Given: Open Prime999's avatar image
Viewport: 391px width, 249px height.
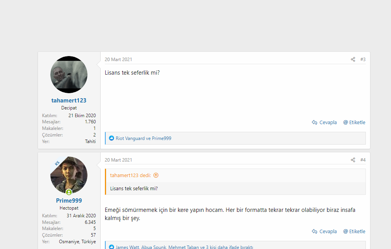Looking at the screenshot, I should click(x=69, y=175).
